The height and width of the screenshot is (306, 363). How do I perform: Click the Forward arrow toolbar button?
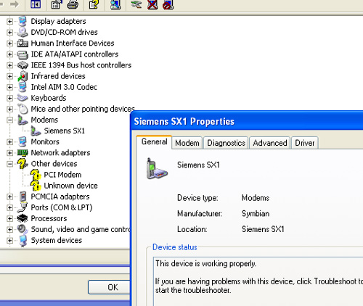point(15,4)
